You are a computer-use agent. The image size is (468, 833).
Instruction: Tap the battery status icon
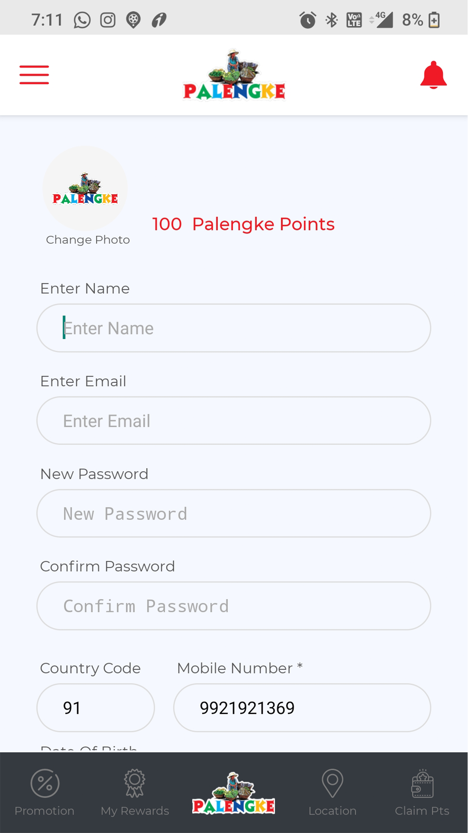coord(434,20)
